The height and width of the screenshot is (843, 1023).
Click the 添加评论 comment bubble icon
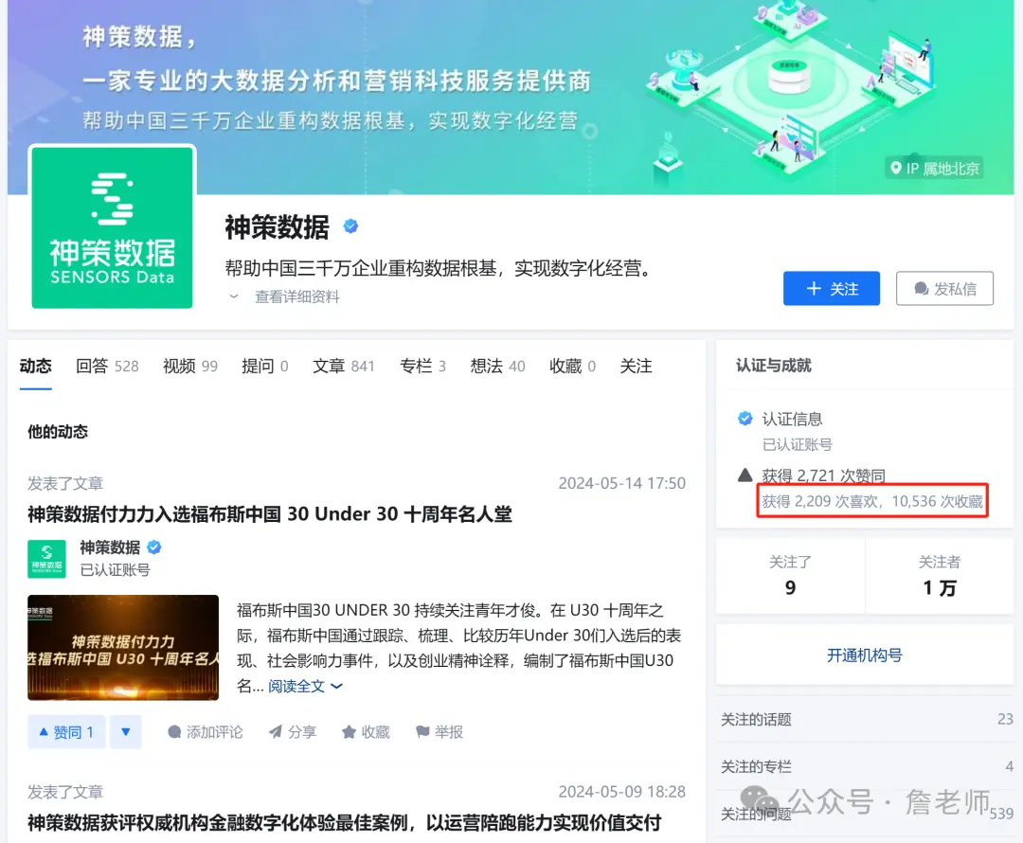coord(174,732)
